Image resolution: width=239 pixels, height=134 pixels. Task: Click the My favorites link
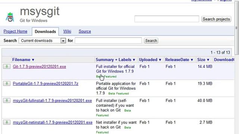click(x=201, y=1)
